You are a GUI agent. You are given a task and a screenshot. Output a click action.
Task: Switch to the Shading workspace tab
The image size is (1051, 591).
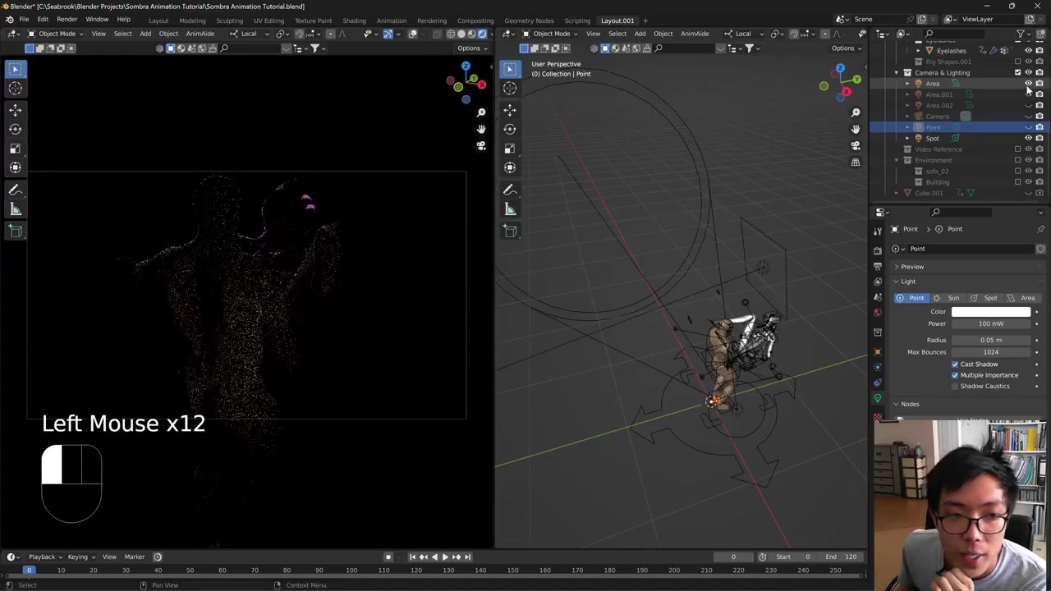[354, 21]
